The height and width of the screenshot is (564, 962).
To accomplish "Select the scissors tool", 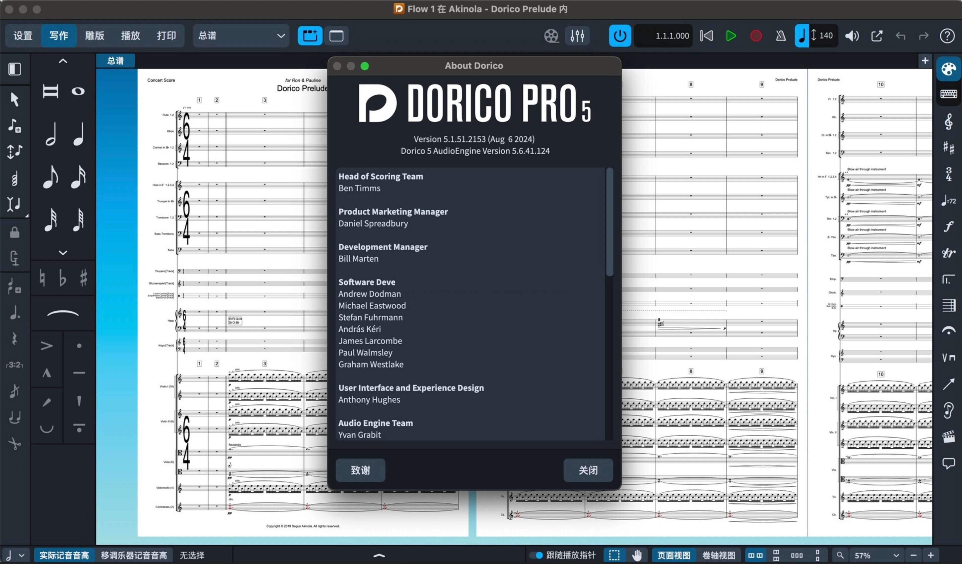I will (15, 444).
